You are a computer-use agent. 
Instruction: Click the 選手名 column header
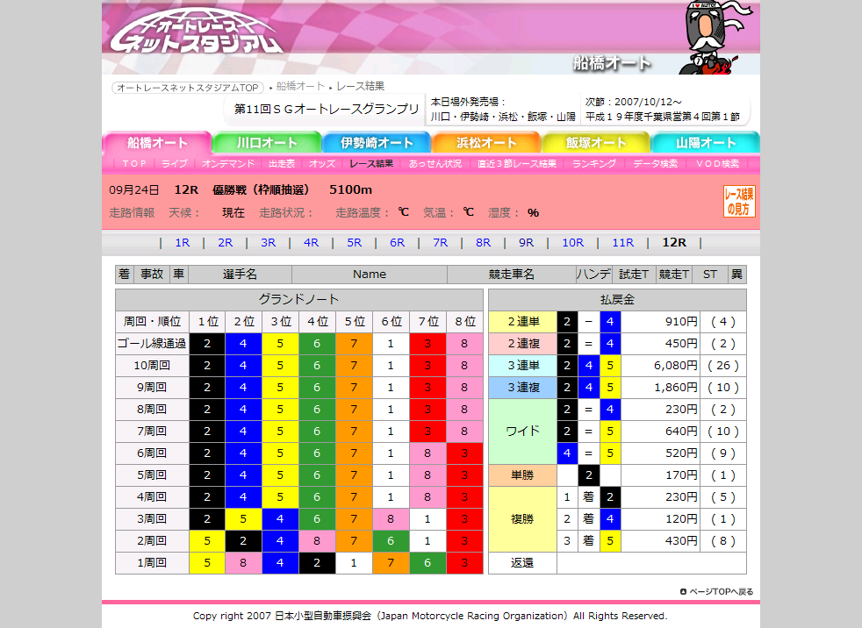[240, 275]
